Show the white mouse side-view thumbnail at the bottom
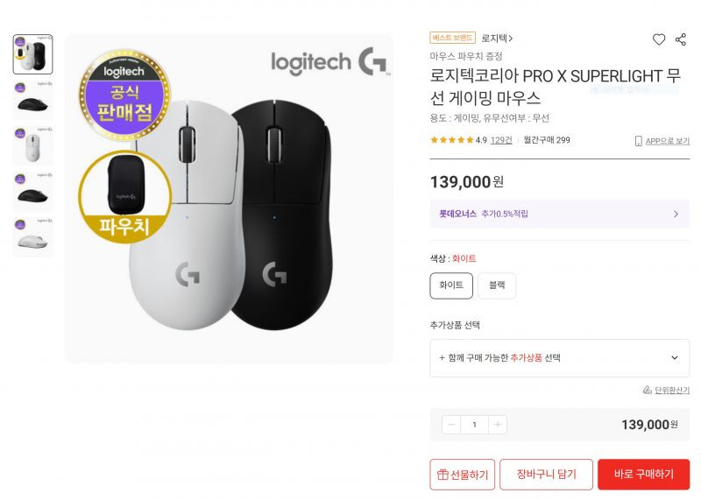This screenshot has height=500, width=701. pos(32,237)
